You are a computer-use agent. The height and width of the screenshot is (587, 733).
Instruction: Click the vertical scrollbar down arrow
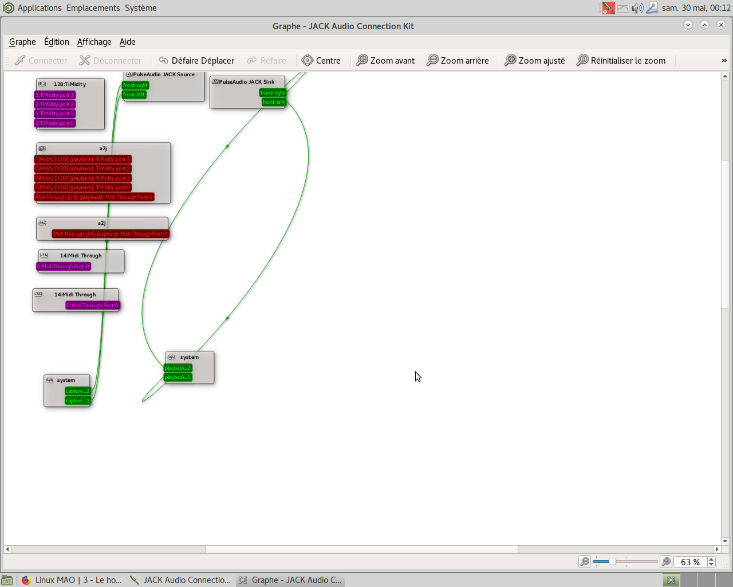point(725,541)
